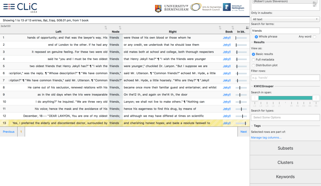Go to the Next results page
Screen dimensions: 321x186
pos(243,132)
